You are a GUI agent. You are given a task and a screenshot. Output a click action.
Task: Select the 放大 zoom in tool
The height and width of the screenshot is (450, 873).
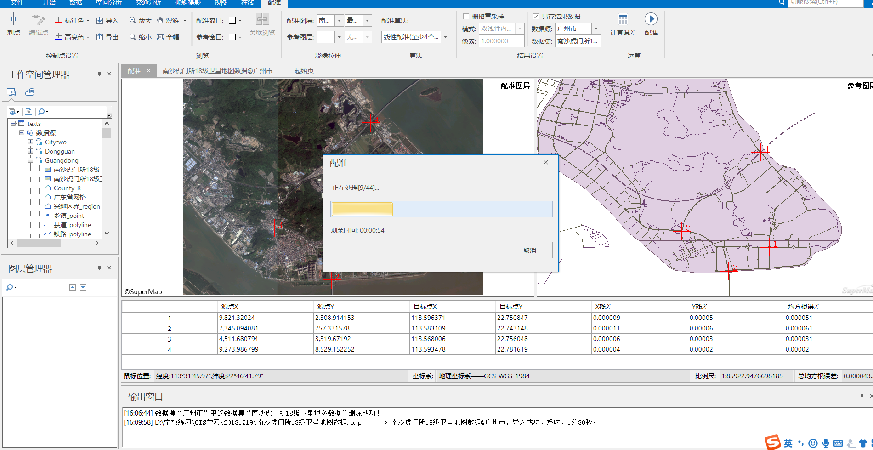(x=140, y=20)
